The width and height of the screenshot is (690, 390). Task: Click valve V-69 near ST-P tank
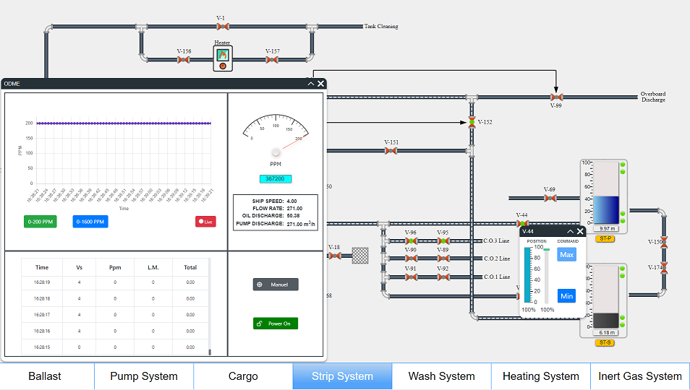pos(550,198)
